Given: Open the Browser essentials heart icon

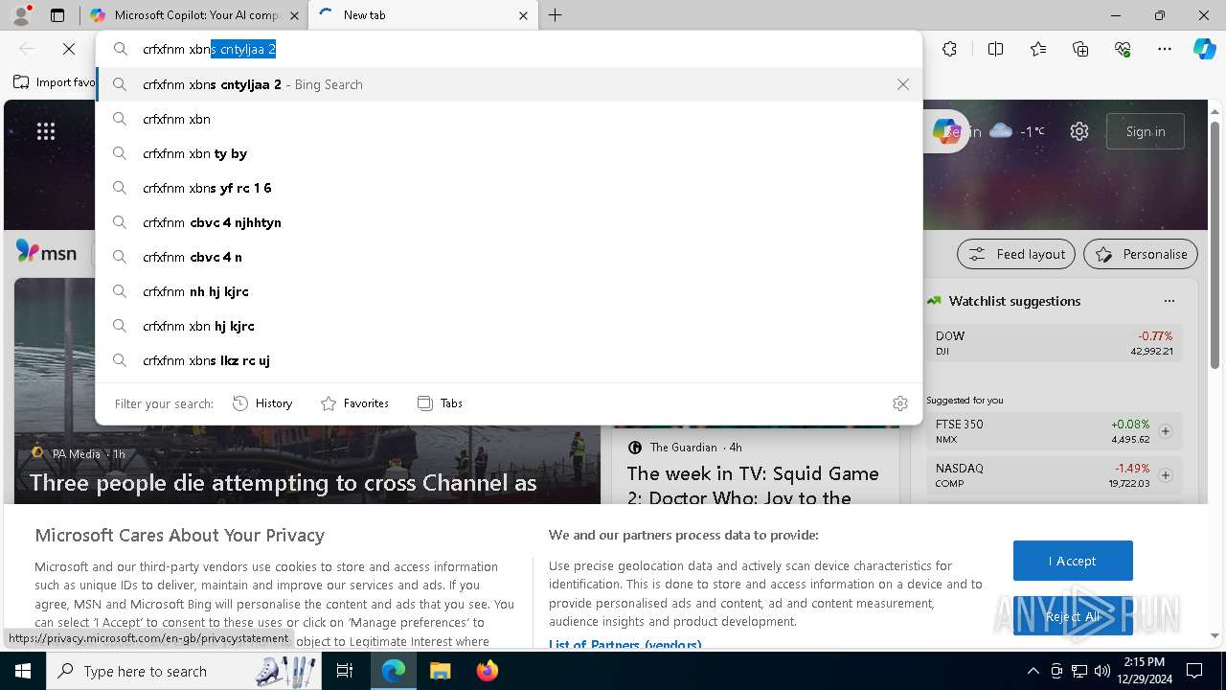Looking at the screenshot, I should [1123, 49].
